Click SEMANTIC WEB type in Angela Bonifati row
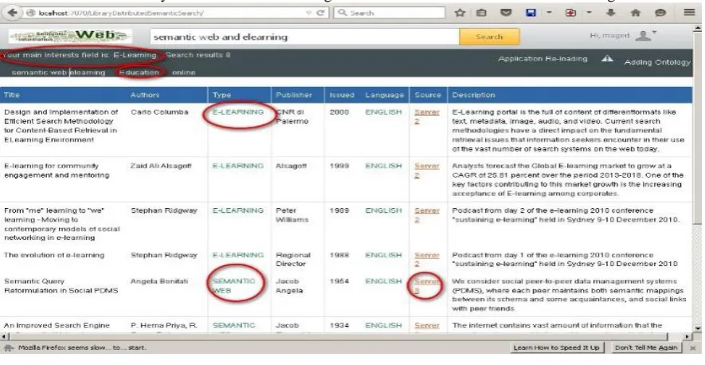 click(x=233, y=286)
